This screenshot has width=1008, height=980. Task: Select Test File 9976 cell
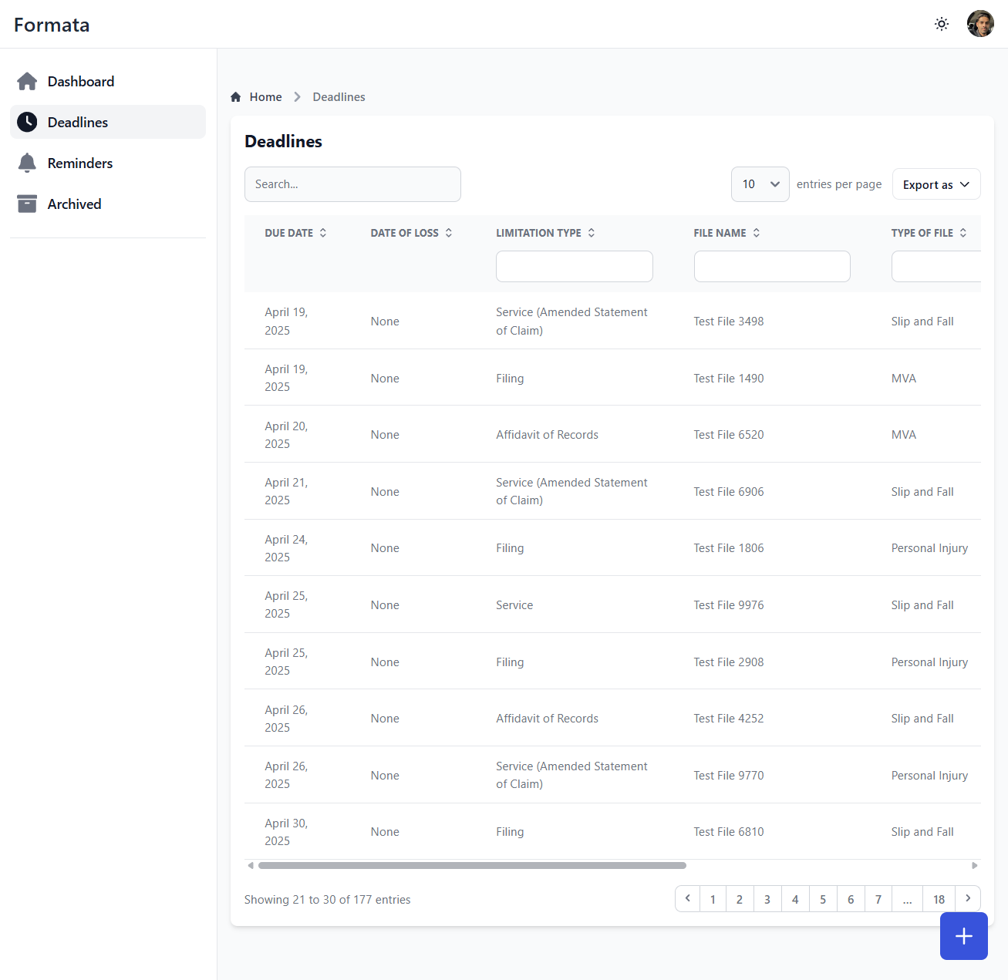click(x=729, y=605)
